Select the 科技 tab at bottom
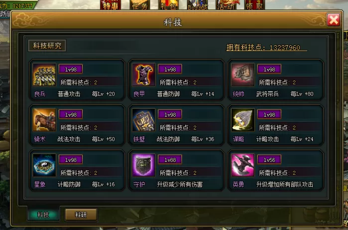 pos(43,215)
